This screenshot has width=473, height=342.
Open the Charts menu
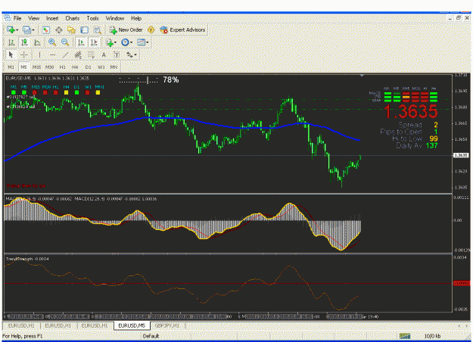click(x=73, y=18)
